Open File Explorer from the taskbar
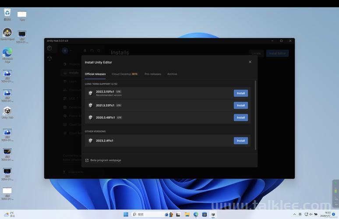339x219 pixels. (x=187, y=215)
